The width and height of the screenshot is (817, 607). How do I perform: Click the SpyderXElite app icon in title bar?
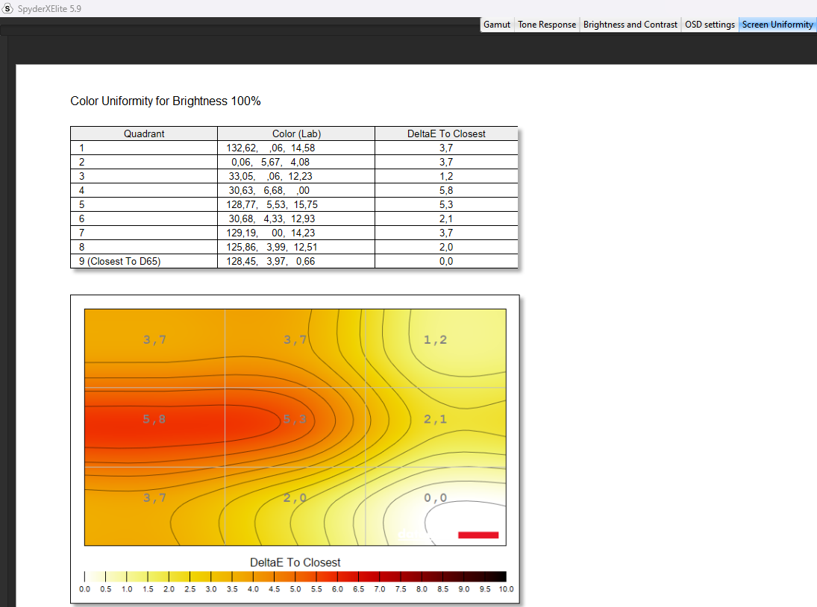(x=8, y=8)
